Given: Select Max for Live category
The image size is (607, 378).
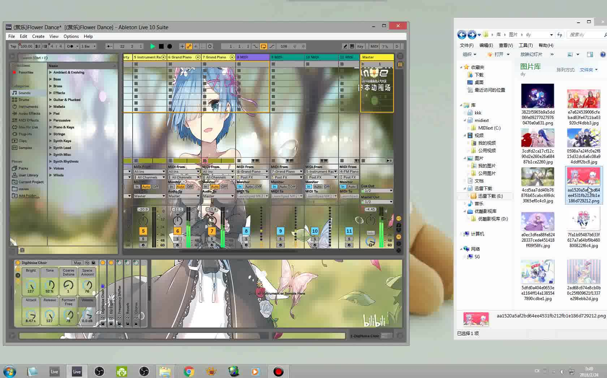Looking at the screenshot, I should click(x=28, y=127).
